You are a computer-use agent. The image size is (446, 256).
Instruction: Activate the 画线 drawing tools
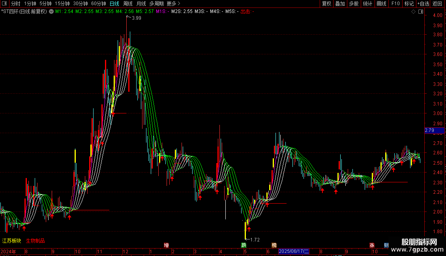pos(381,4)
